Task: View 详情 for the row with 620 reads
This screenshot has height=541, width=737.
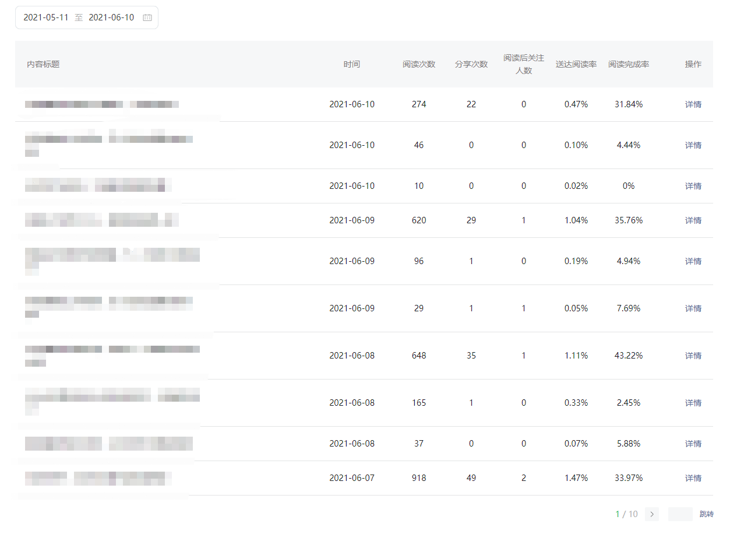Action: [x=693, y=220]
